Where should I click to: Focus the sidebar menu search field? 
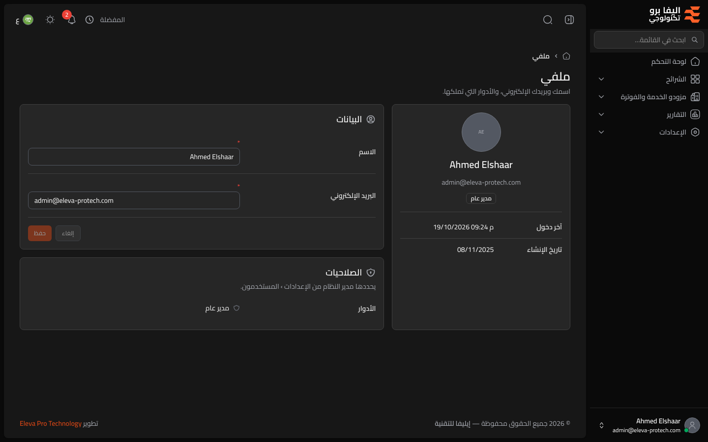coord(649,40)
